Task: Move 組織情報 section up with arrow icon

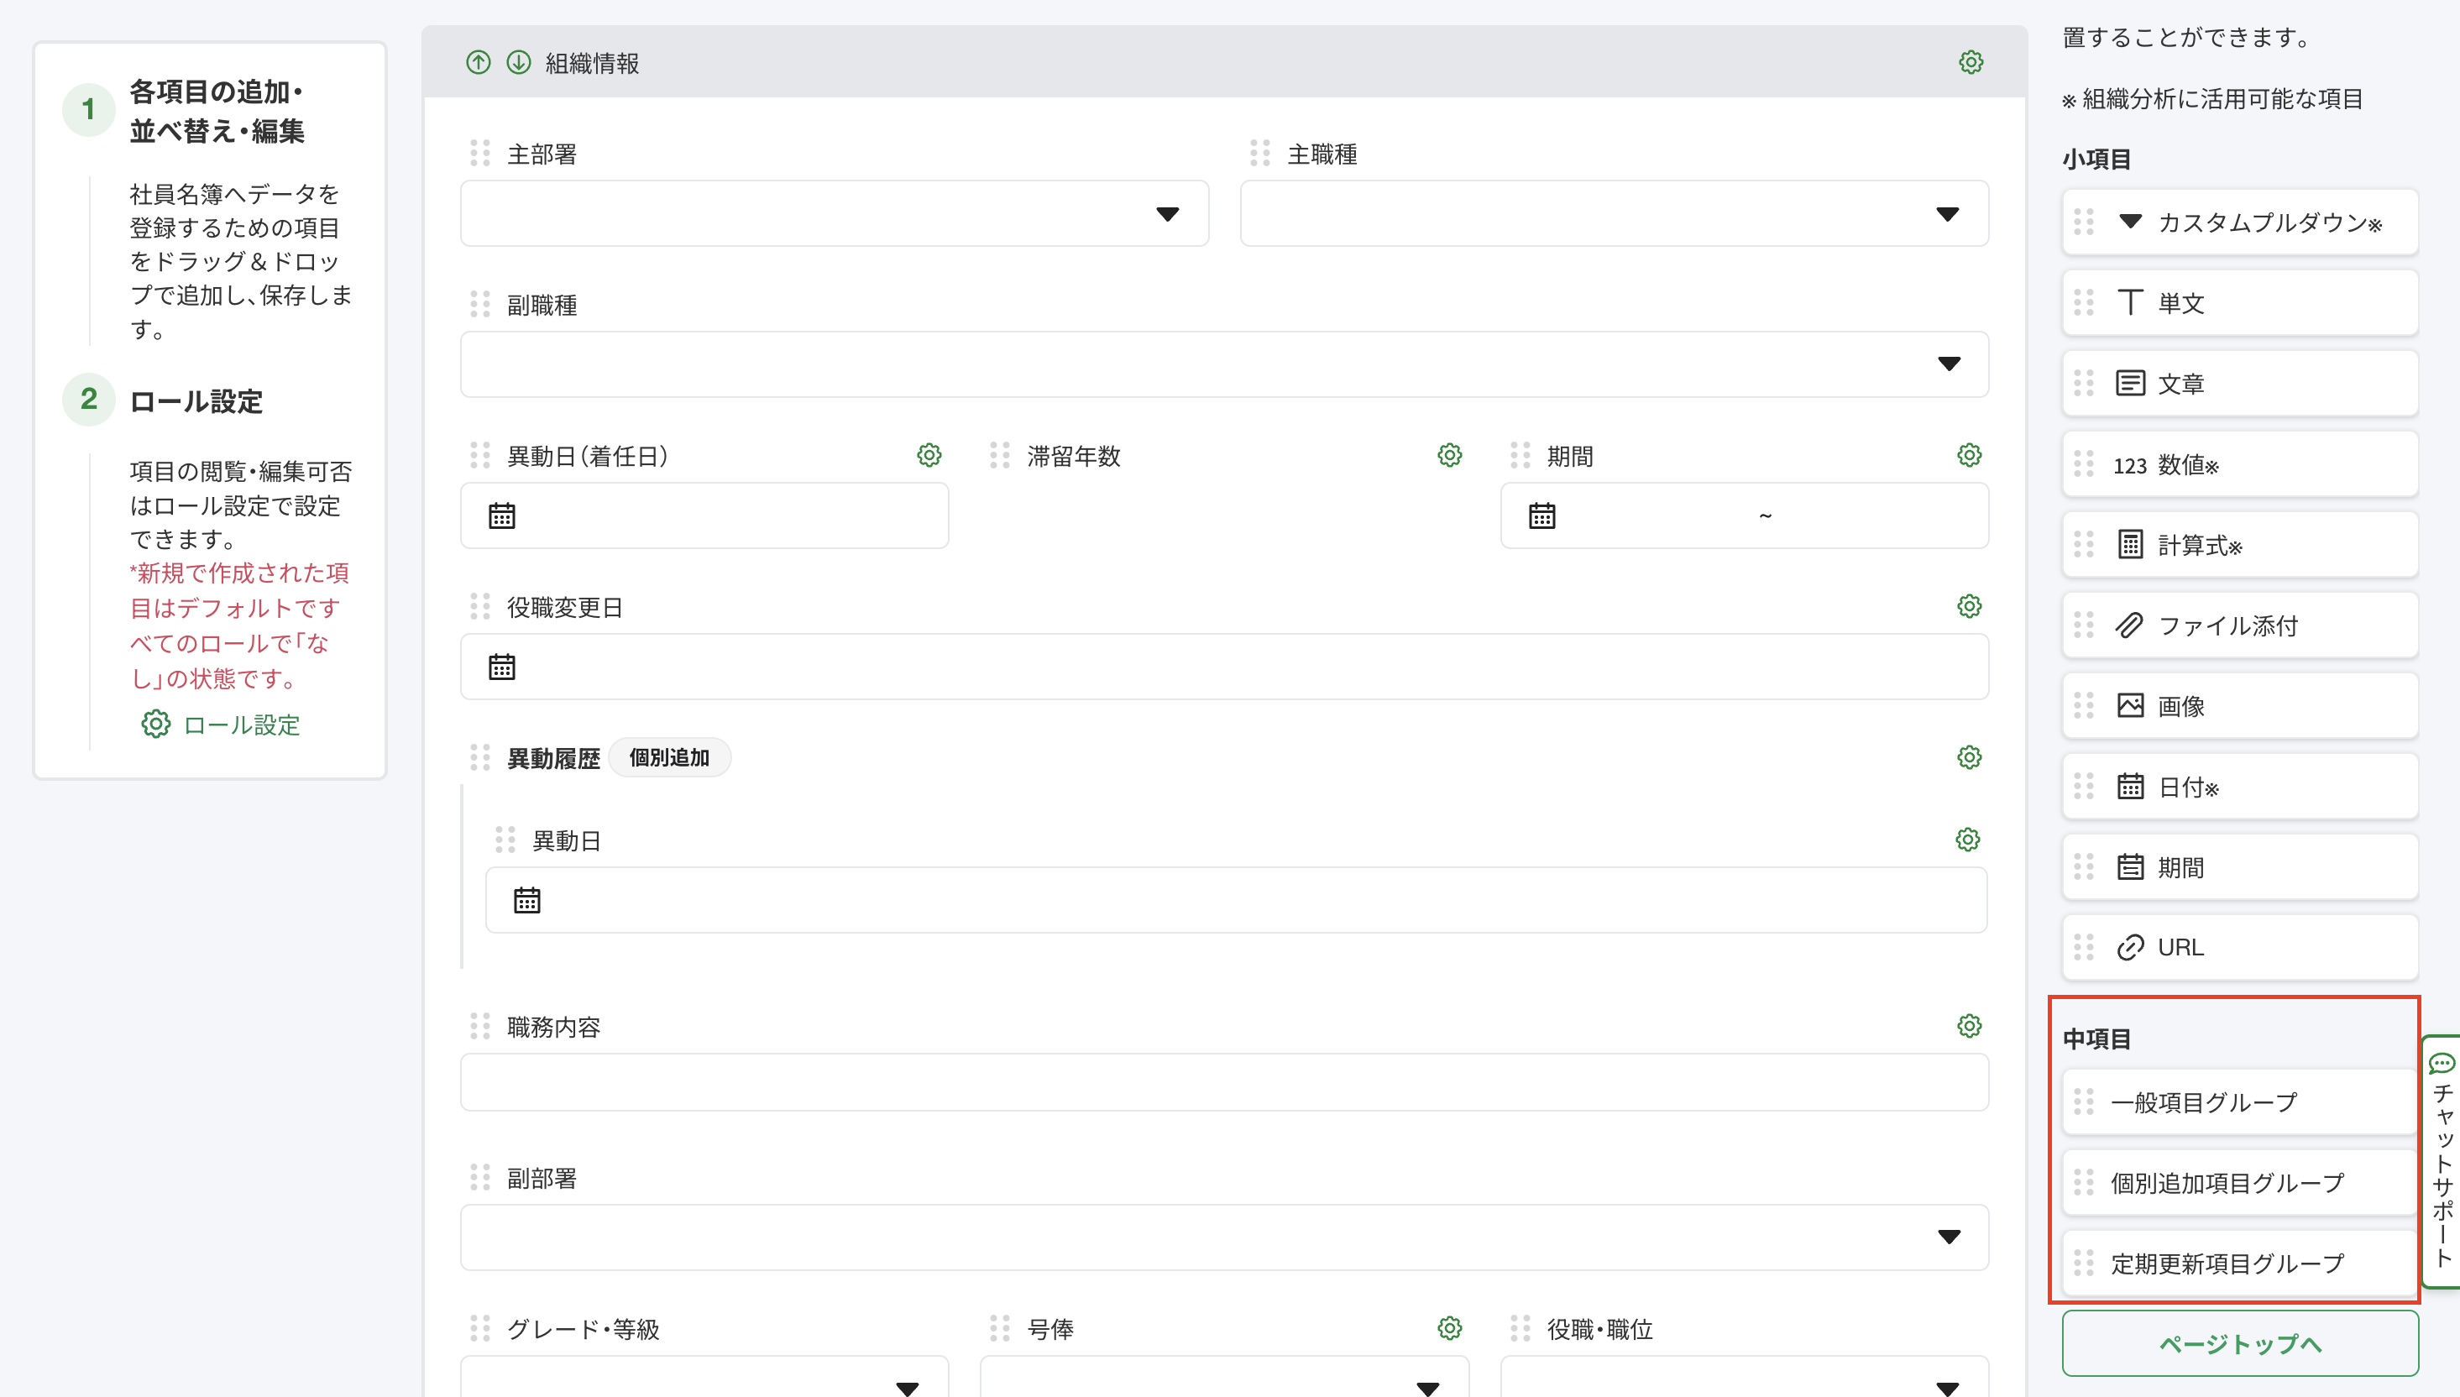Action: pyautogui.click(x=478, y=62)
